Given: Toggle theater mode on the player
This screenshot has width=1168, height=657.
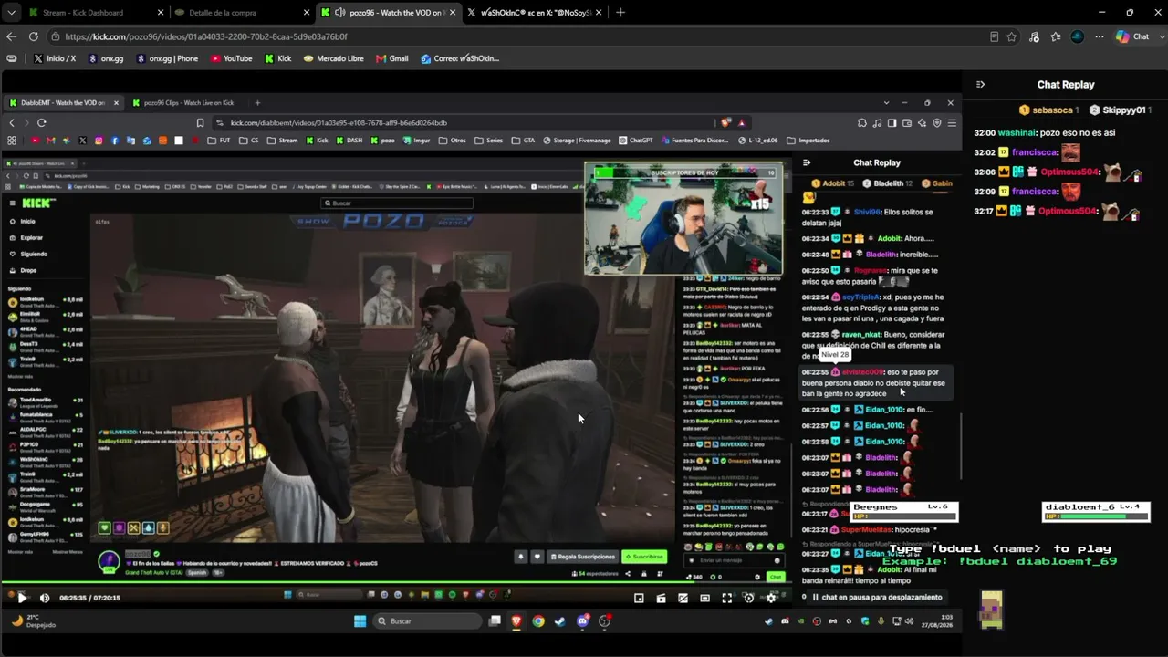Looking at the screenshot, I should tap(704, 598).
